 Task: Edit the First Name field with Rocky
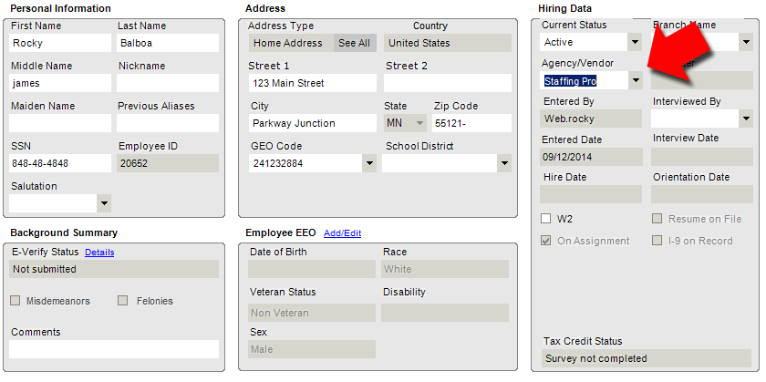click(60, 43)
